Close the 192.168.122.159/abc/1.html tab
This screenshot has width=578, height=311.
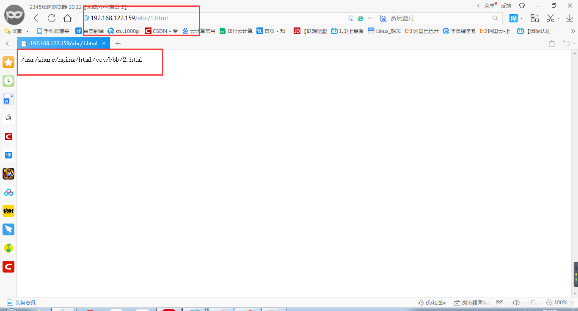click(104, 43)
